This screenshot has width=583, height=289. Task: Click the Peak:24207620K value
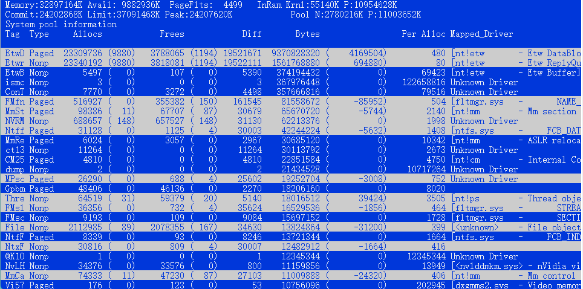198,15
